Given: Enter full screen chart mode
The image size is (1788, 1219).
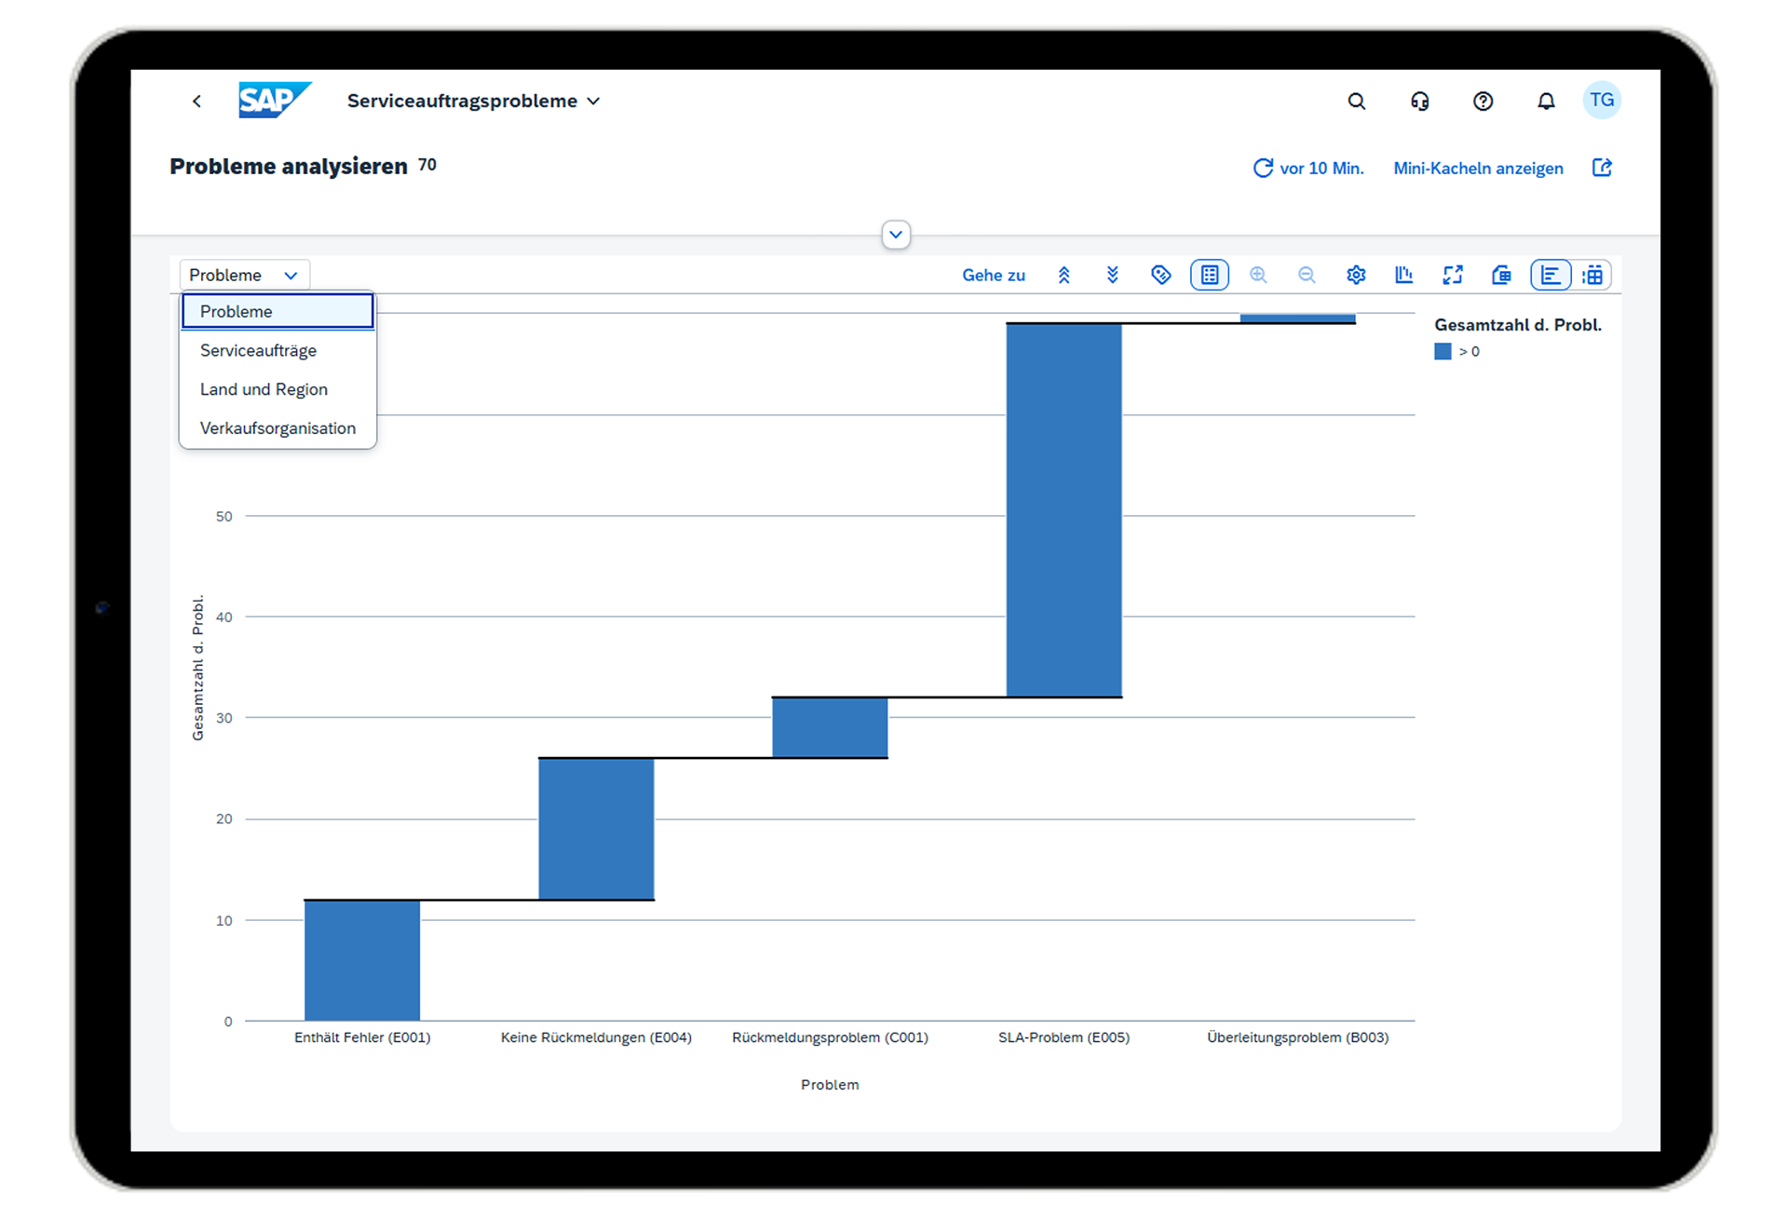Looking at the screenshot, I should point(1453,275).
